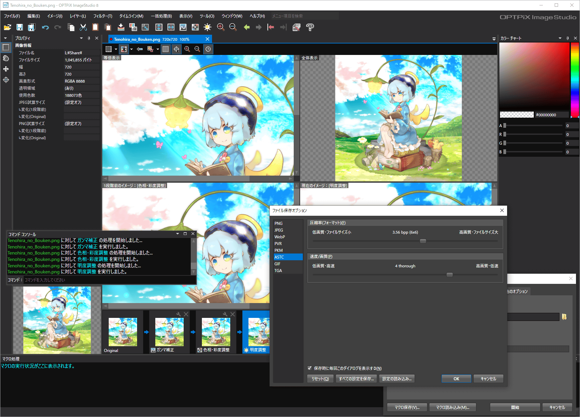Open the カラーチャート panel options dropdown

[560, 38]
